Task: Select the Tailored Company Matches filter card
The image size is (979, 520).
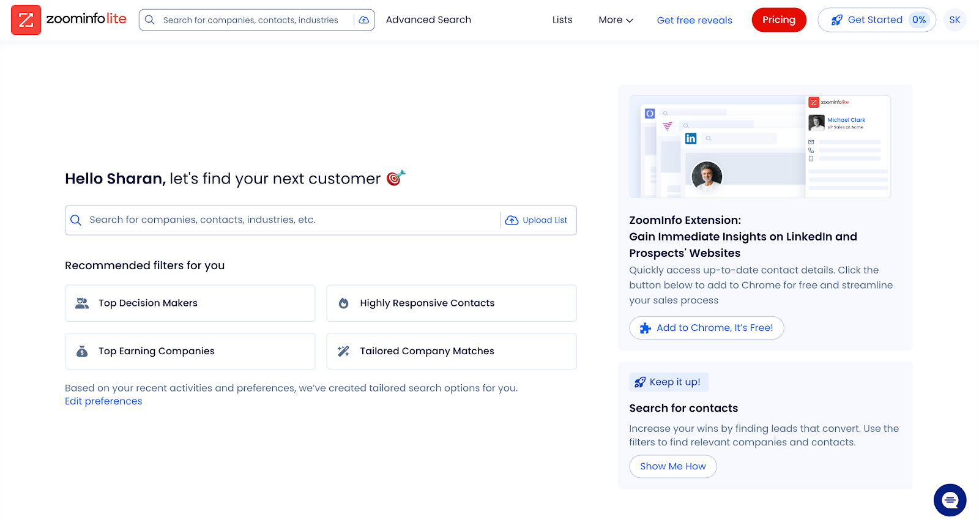Action: pos(452,351)
